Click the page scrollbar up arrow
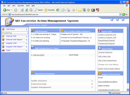The height and width of the screenshot is (95, 130). pos(128,28)
